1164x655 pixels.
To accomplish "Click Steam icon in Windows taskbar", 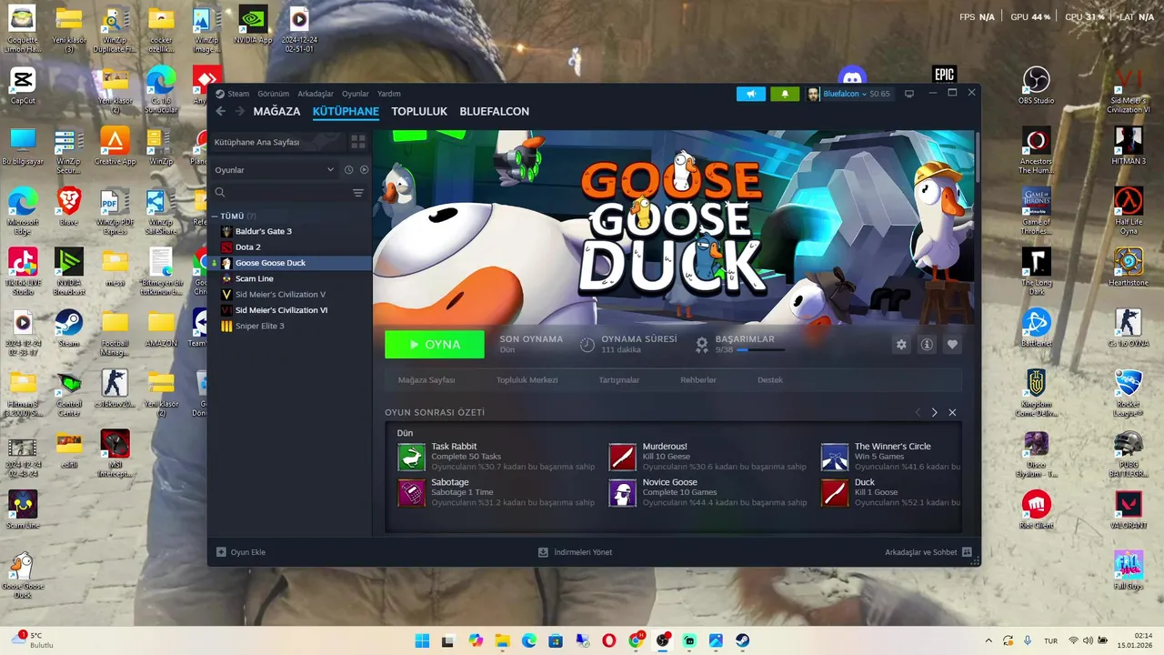I will 742,640.
